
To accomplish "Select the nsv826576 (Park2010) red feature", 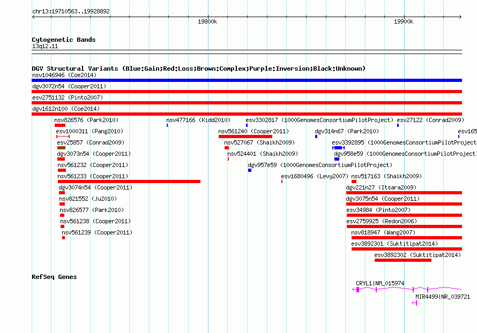I will tap(60, 125).
